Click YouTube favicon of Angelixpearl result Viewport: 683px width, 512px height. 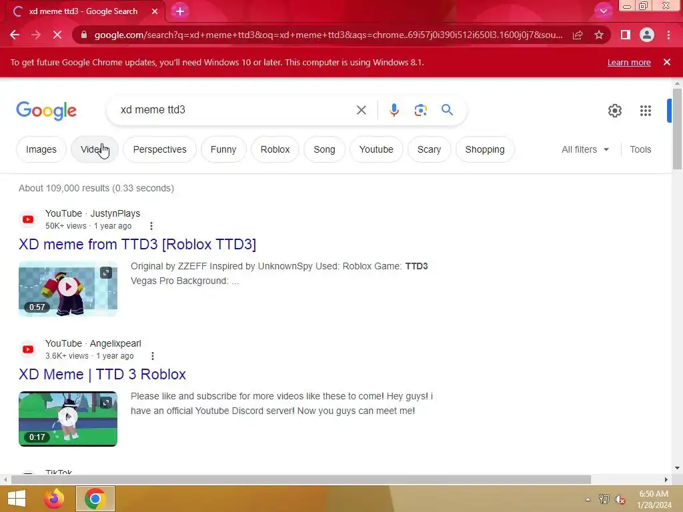pyautogui.click(x=28, y=349)
